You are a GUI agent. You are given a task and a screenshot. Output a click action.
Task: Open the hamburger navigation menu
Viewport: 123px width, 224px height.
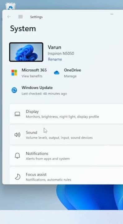coord(20,17)
